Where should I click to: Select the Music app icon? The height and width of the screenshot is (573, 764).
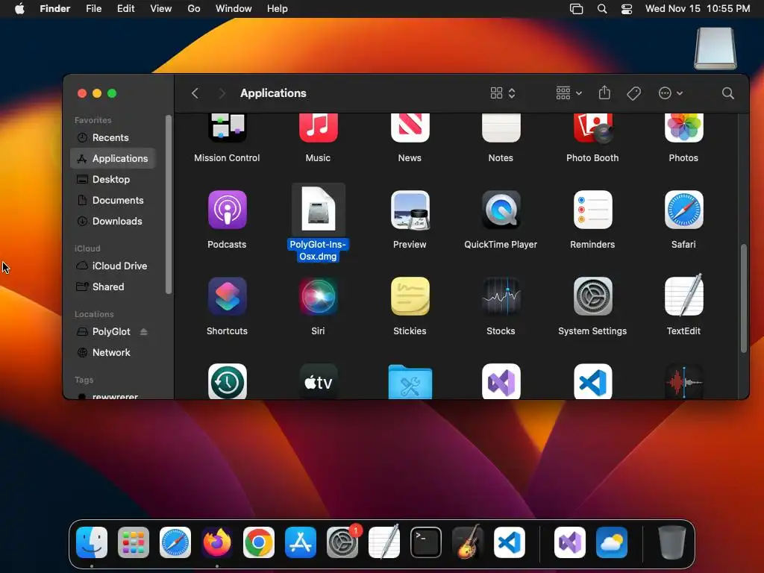318,128
